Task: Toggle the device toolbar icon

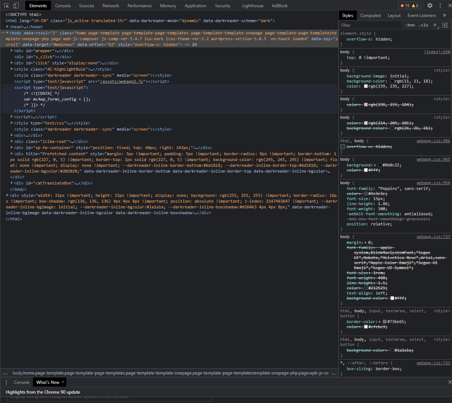Action: pyautogui.click(x=16, y=6)
